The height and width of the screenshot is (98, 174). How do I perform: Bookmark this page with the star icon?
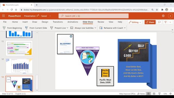point(157,10)
